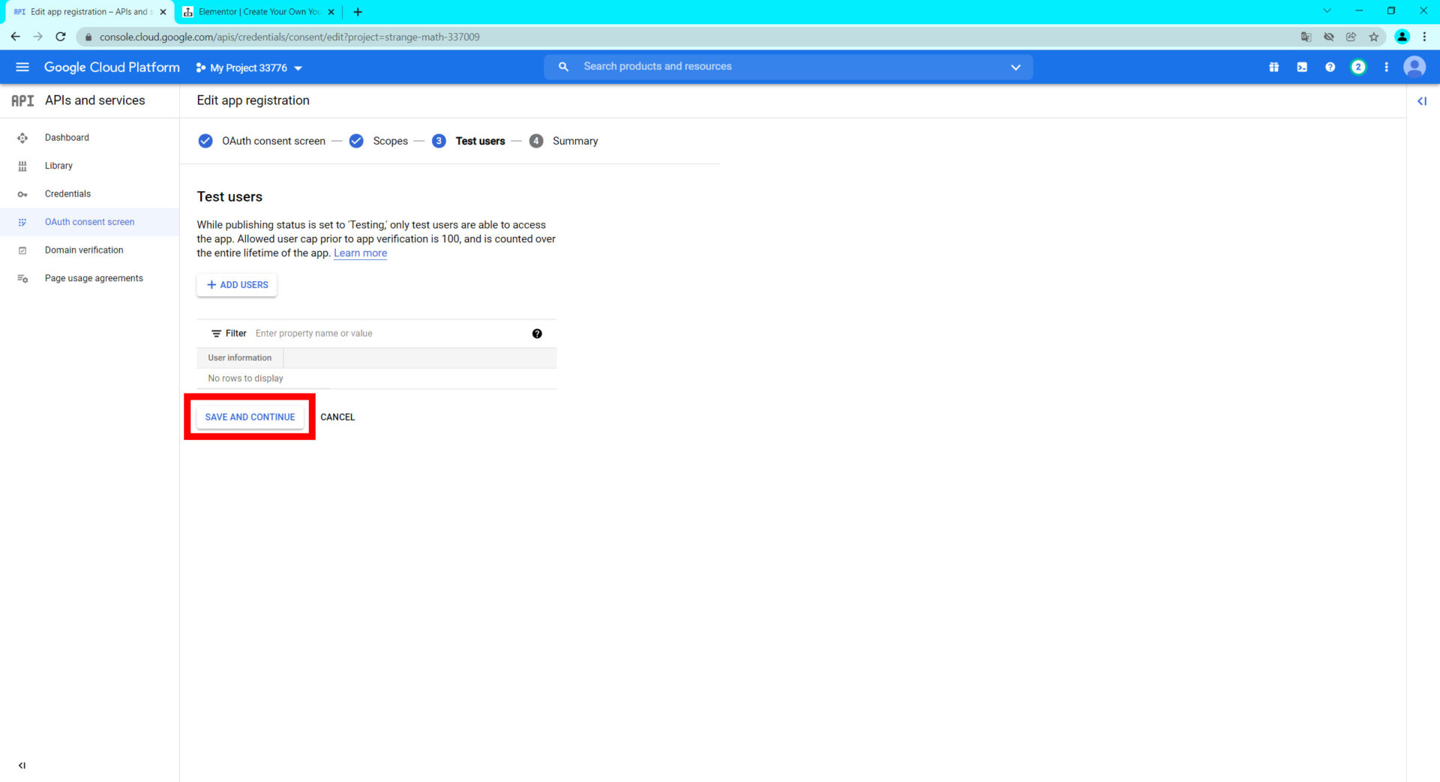1440x782 pixels.
Task: Click the User information column header
Action: tap(240, 358)
